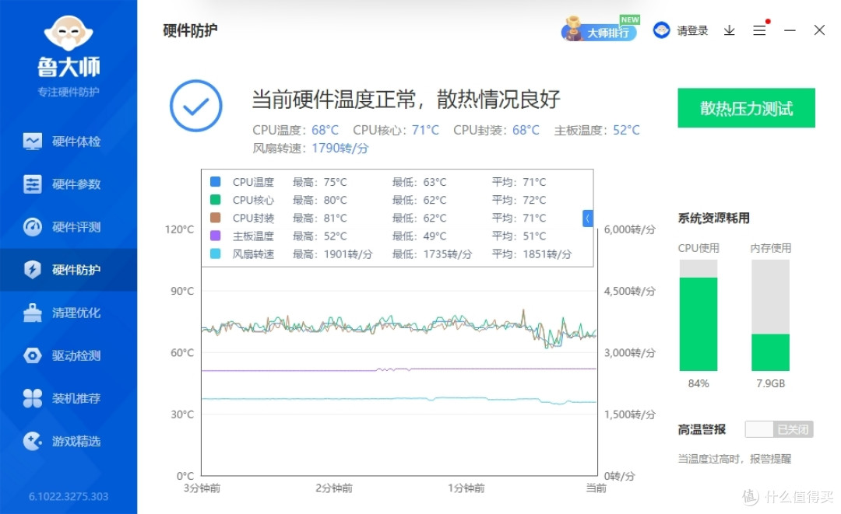Screen dimensions: 841x514
Task: Click the 最高：81°C value for CPU封装
Action: 320,218
